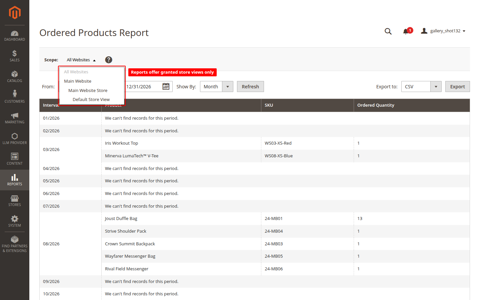480x300 pixels.
Task: Open the Customers sidebar menu
Action: (15, 97)
